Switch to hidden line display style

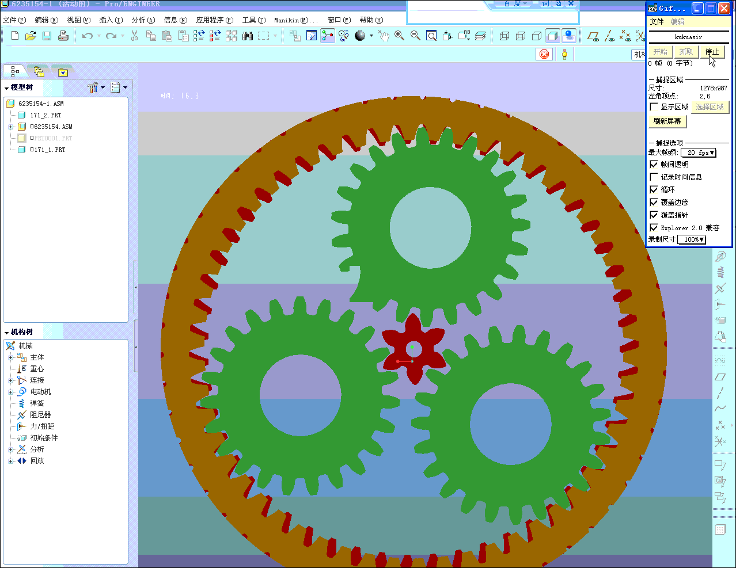point(521,36)
